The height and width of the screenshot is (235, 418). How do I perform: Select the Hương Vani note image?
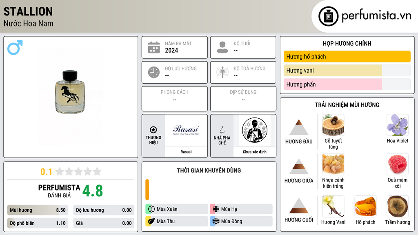tap(333, 206)
